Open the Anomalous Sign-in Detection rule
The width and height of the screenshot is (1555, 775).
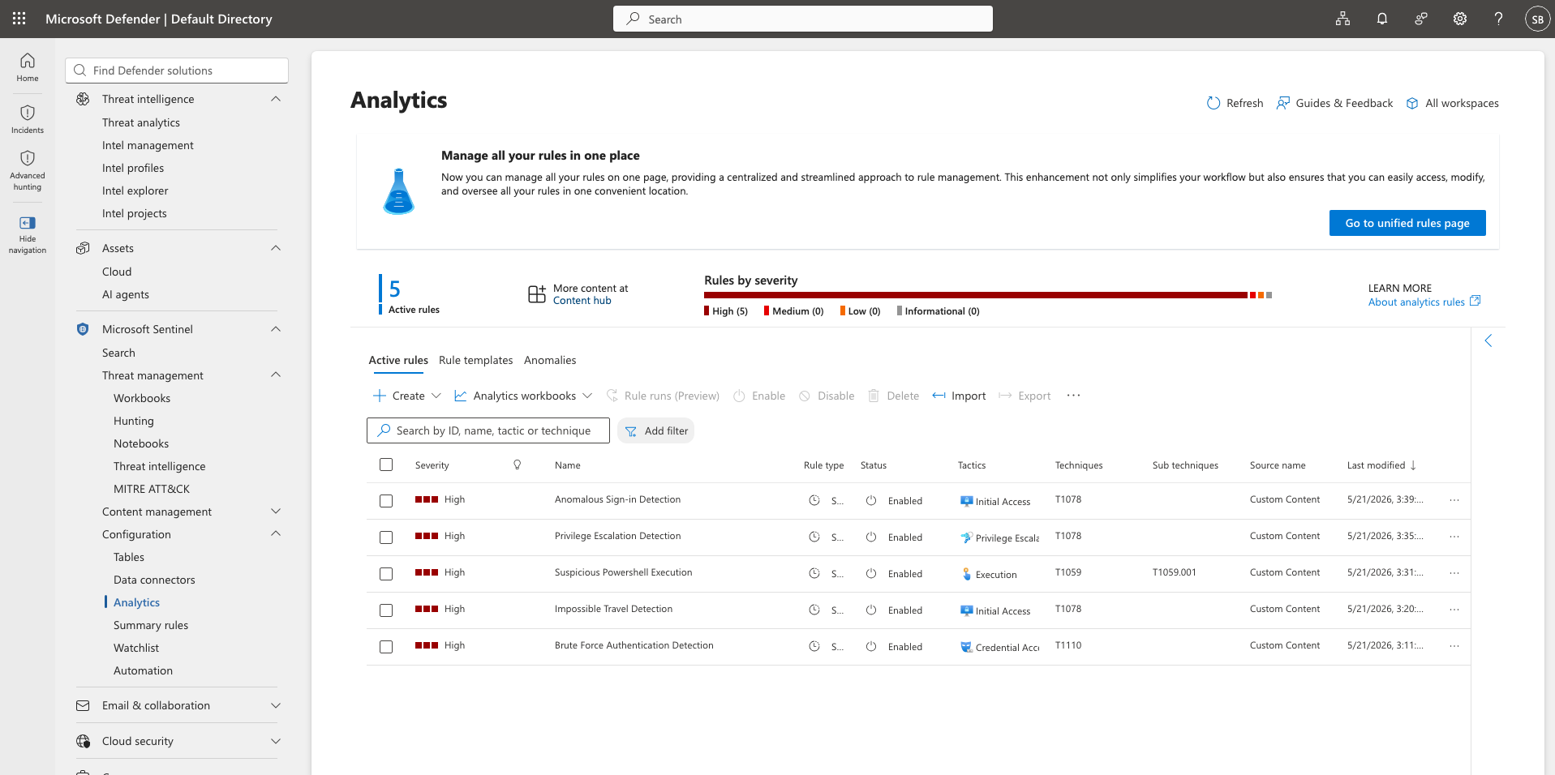point(617,499)
